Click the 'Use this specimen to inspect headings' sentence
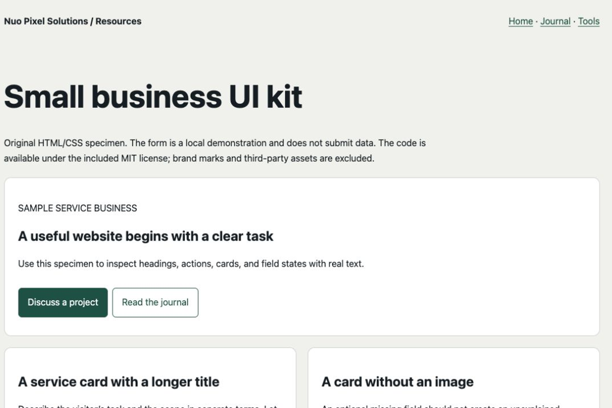The image size is (612, 408). 191,264
